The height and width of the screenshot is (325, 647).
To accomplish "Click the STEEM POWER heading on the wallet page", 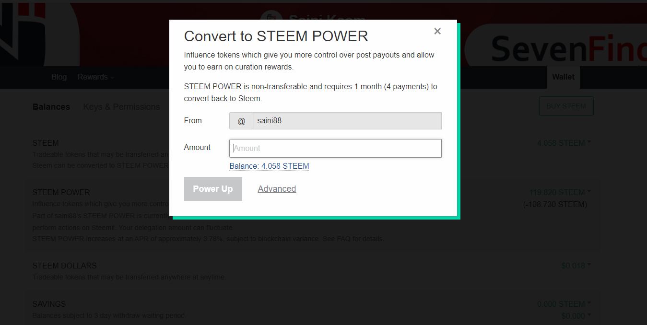I will coord(61,192).
